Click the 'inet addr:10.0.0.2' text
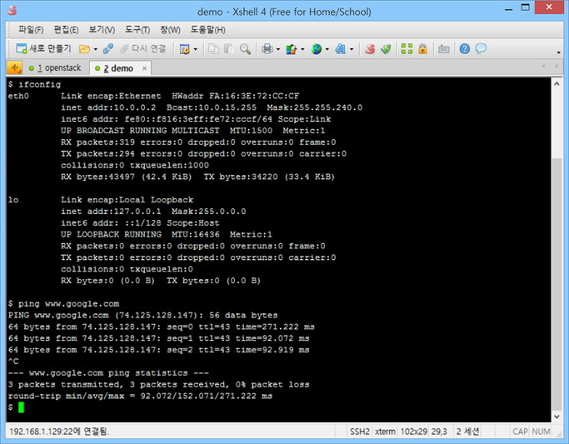This screenshot has width=569, height=444. [x=108, y=107]
